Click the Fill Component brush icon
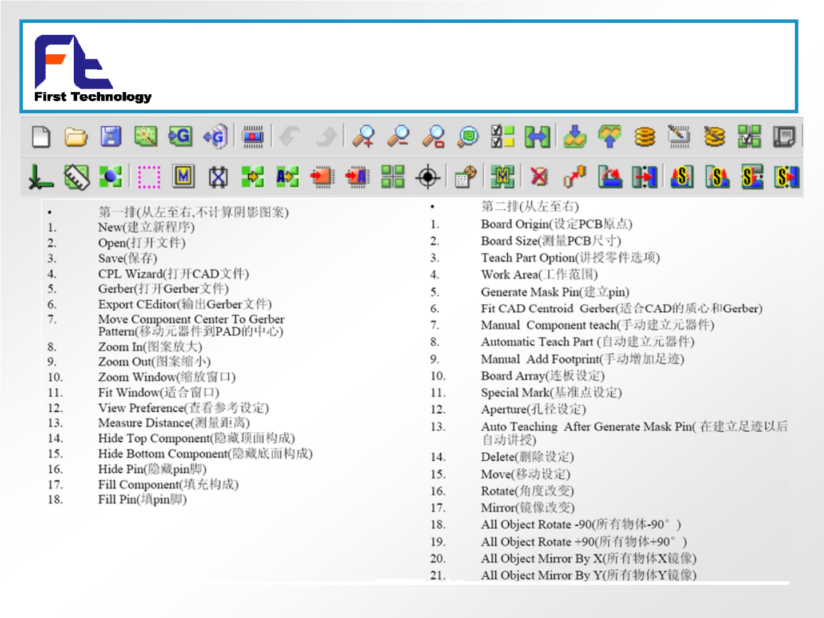824x618 pixels. tap(679, 137)
